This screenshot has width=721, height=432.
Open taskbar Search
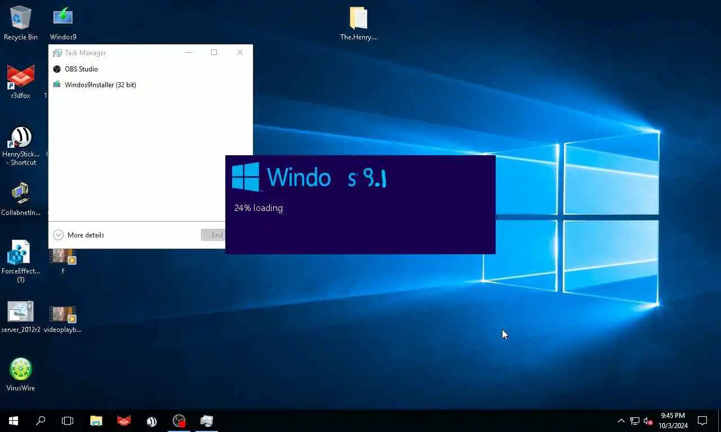point(41,421)
